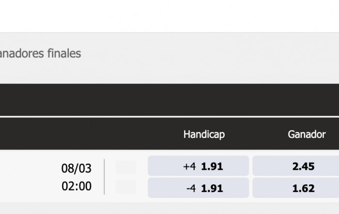Click the Ganador column header

(x=307, y=134)
